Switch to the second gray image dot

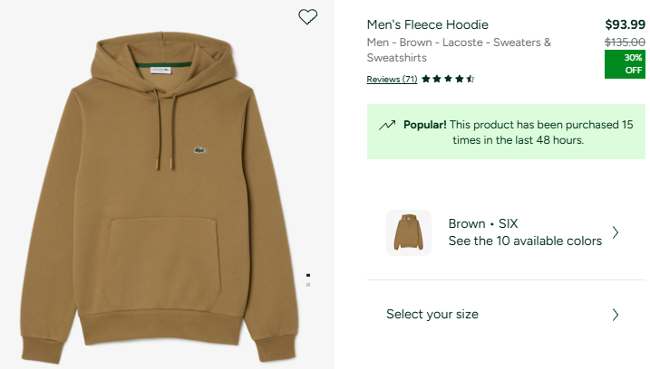click(308, 285)
